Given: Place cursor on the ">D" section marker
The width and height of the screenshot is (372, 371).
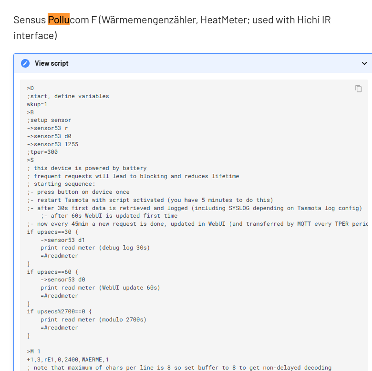Looking at the screenshot, I should pyautogui.click(x=31, y=88).
